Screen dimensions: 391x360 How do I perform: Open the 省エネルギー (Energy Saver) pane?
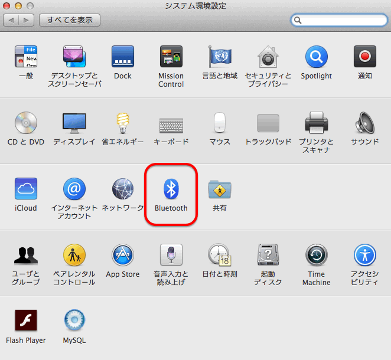(x=123, y=123)
